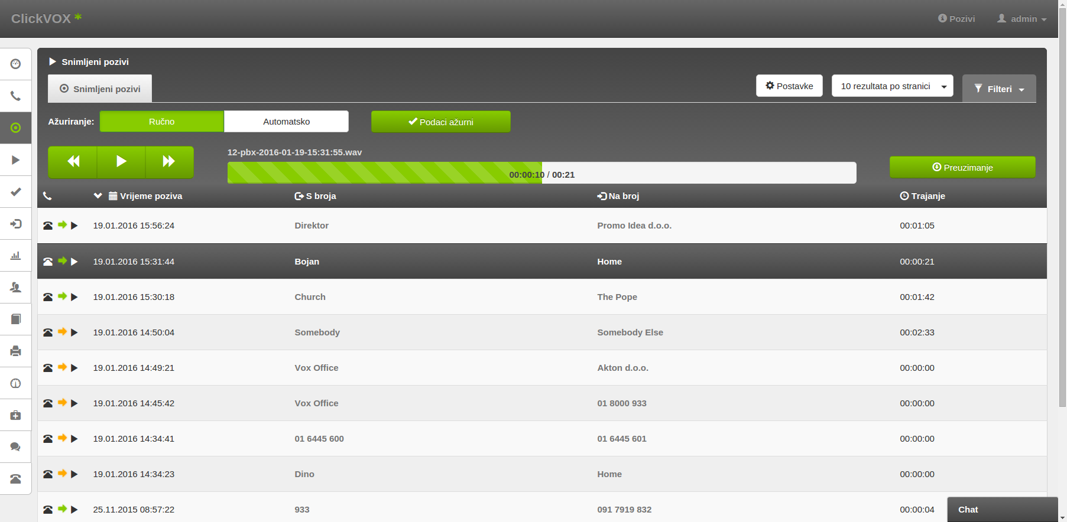Open the dashboard gauge icon in sidebar
1067x522 pixels.
pyautogui.click(x=16, y=64)
